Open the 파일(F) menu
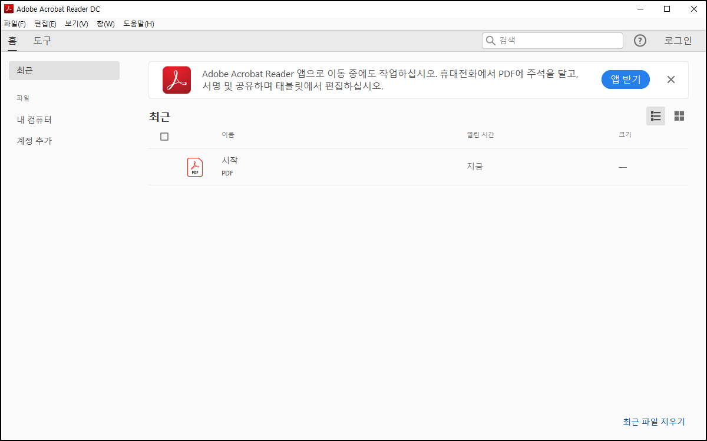The height and width of the screenshot is (441, 707). click(x=15, y=24)
